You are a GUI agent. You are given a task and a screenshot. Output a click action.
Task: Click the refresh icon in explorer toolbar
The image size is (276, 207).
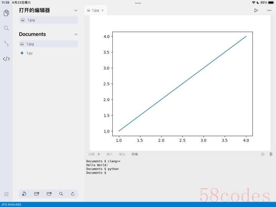(72, 194)
